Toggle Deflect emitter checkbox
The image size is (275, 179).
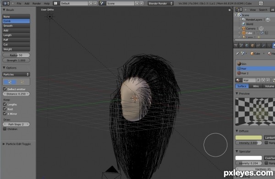click(x=5, y=89)
